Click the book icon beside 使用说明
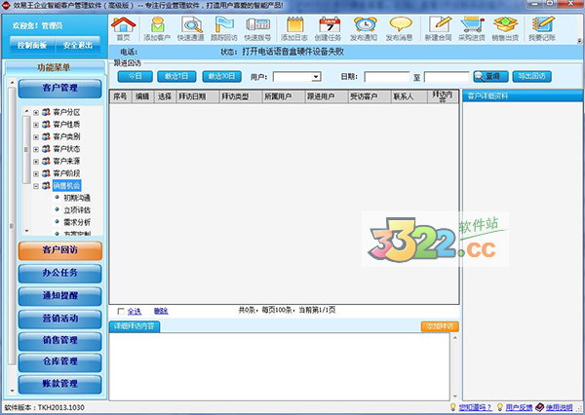Screen dimensions: 585x415 [540, 407]
